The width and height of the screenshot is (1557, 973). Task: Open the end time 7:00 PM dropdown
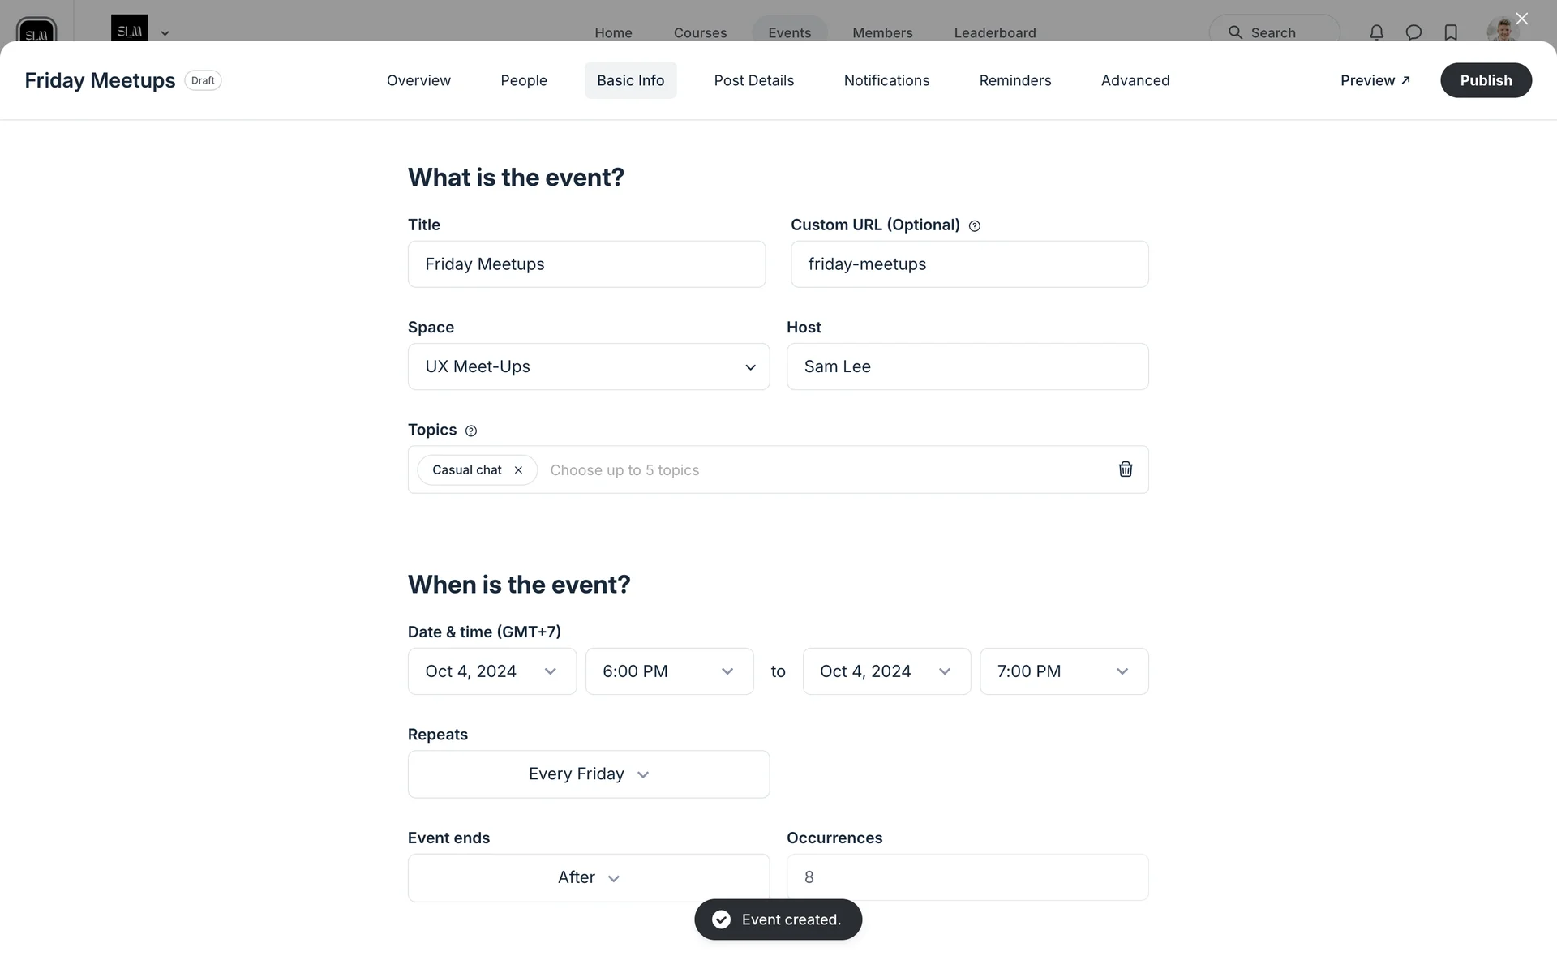click(1063, 671)
